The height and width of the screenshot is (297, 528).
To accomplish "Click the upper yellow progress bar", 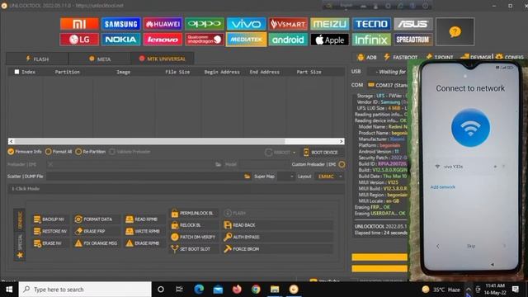I will click(x=379, y=257).
